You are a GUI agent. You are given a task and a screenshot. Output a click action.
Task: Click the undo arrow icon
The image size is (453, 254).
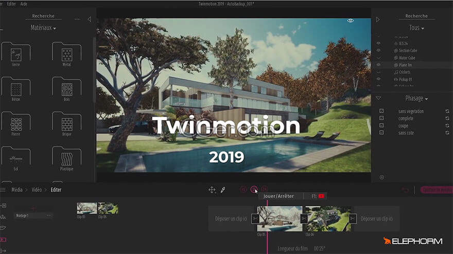pos(405,190)
